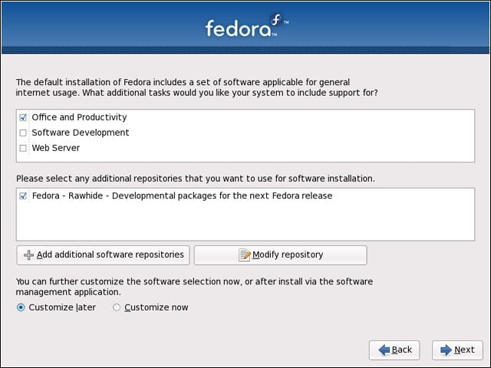Click the right arrow icon on Next

(446, 350)
